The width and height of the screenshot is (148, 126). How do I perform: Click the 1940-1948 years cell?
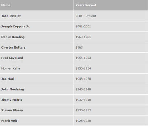click(111, 89)
